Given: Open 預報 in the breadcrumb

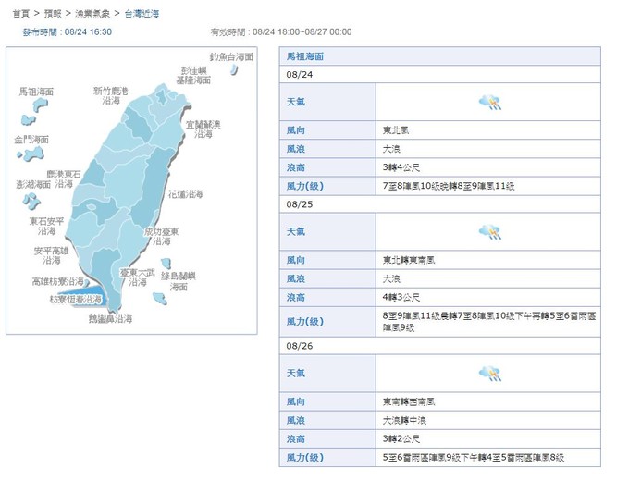Looking at the screenshot, I should (53, 13).
